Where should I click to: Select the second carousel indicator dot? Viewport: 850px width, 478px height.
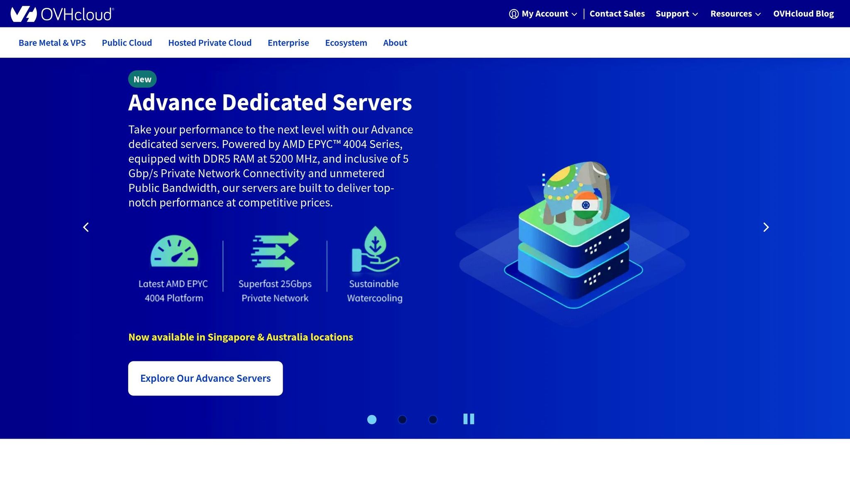tap(402, 419)
